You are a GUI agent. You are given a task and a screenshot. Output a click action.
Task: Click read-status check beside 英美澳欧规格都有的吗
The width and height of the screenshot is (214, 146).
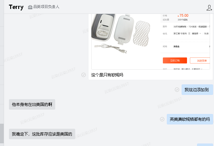click(162, 119)
